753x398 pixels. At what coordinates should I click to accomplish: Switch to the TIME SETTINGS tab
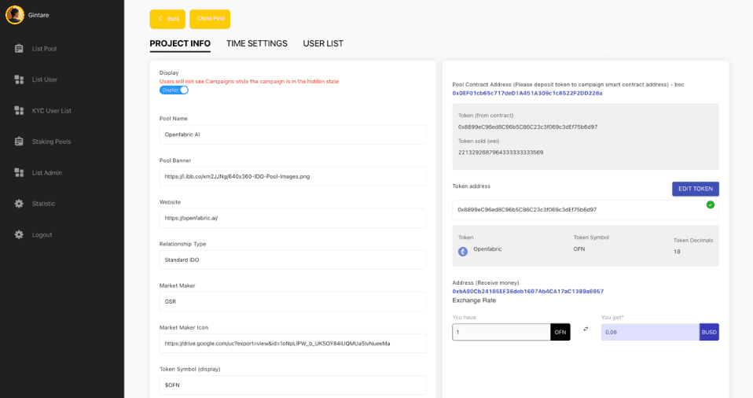click(256, 43)
